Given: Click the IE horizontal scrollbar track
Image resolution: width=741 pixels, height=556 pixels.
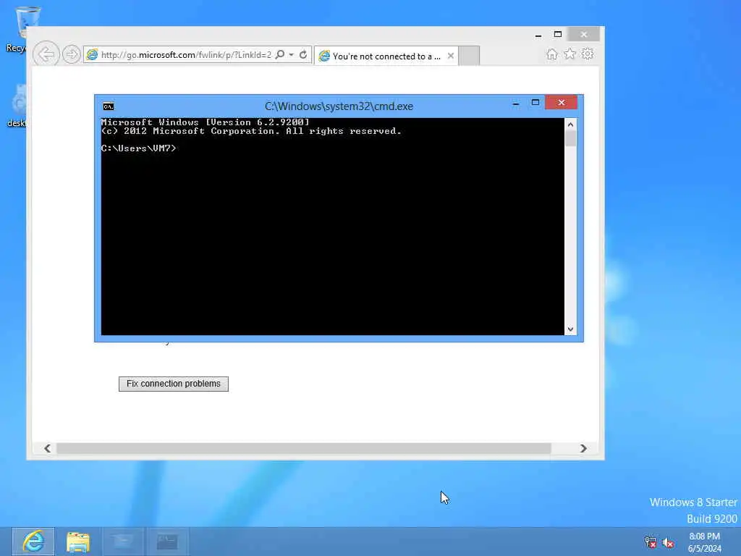Looking at the screenshot, I should coord(303,448).
